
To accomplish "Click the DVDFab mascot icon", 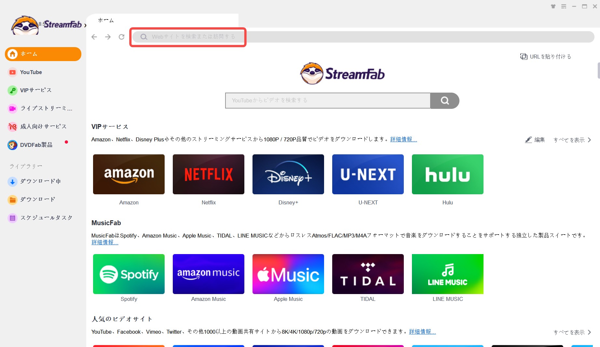I will [12, 145].
